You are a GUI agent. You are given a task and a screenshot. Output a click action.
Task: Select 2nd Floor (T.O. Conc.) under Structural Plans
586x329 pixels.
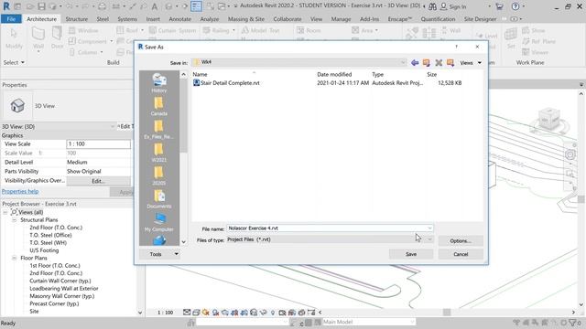point(56,228)
